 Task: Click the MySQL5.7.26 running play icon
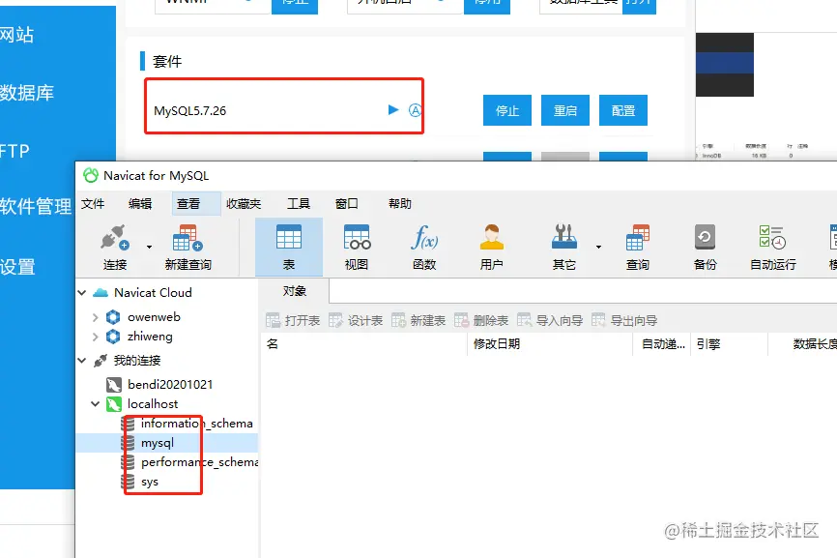pos(393,110)
